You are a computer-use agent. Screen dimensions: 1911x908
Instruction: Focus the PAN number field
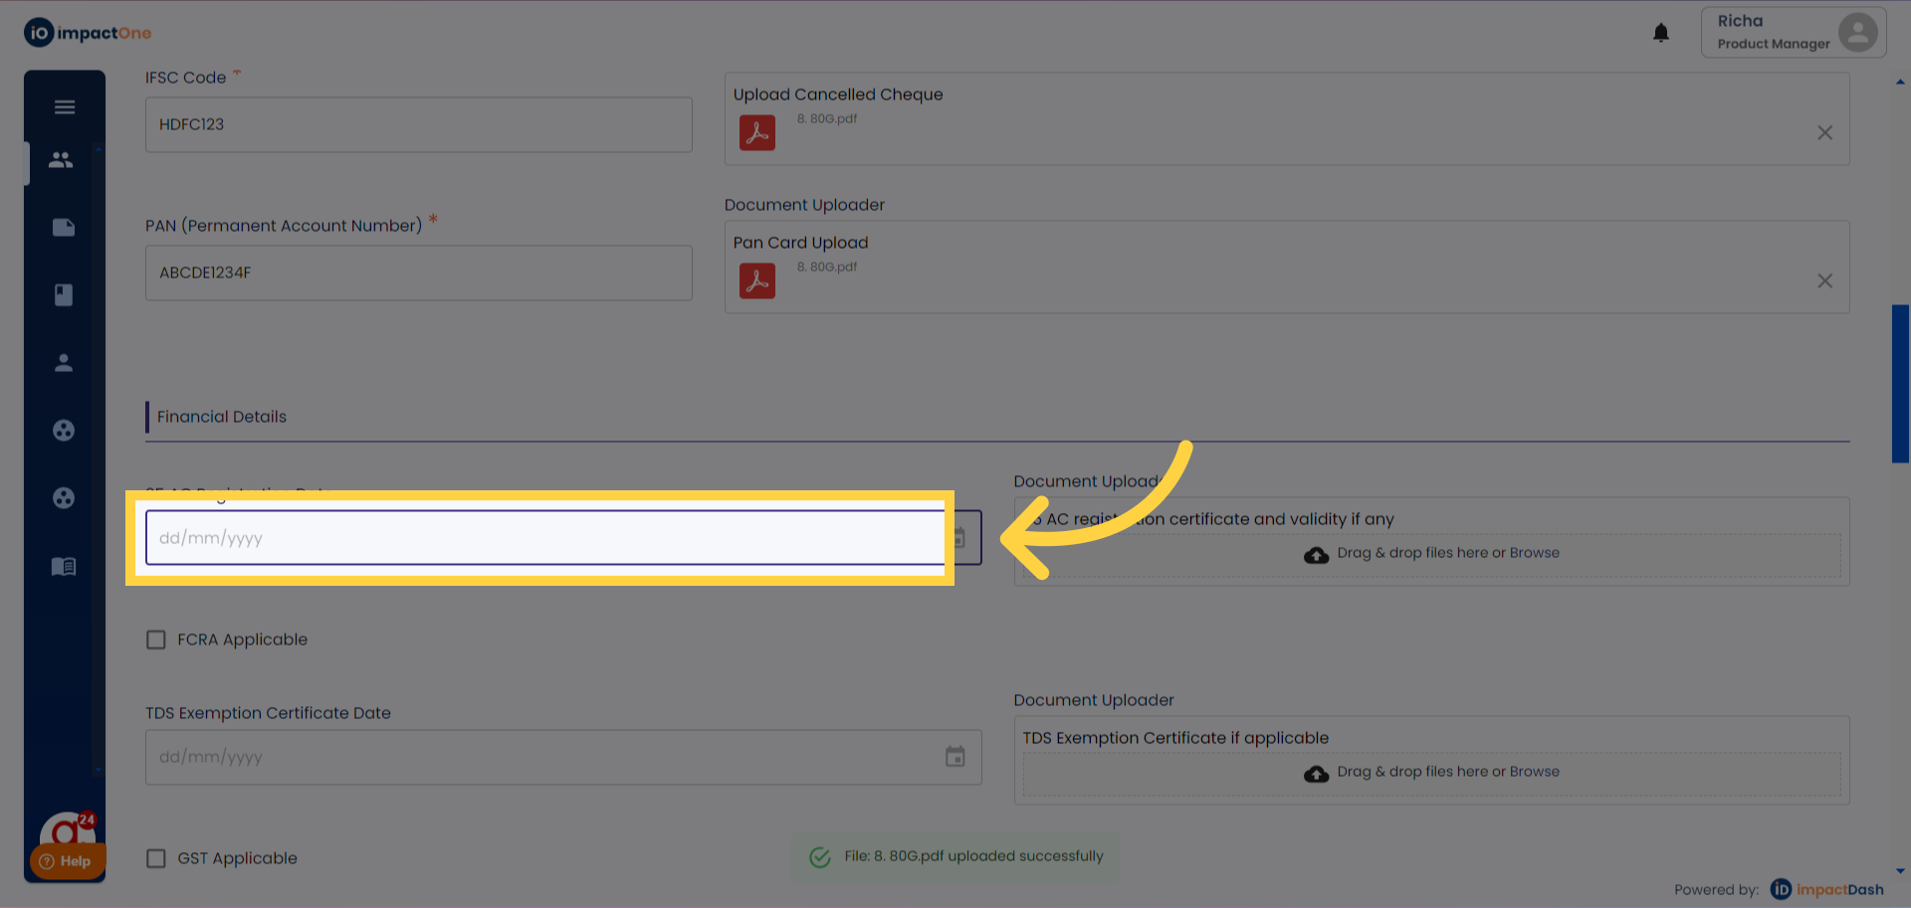(419, 272)
